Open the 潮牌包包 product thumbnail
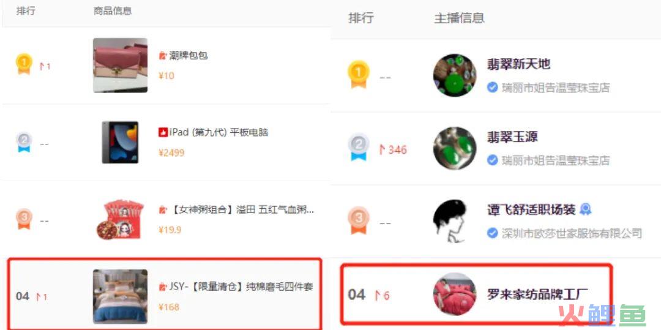 (x=120, y=66)
